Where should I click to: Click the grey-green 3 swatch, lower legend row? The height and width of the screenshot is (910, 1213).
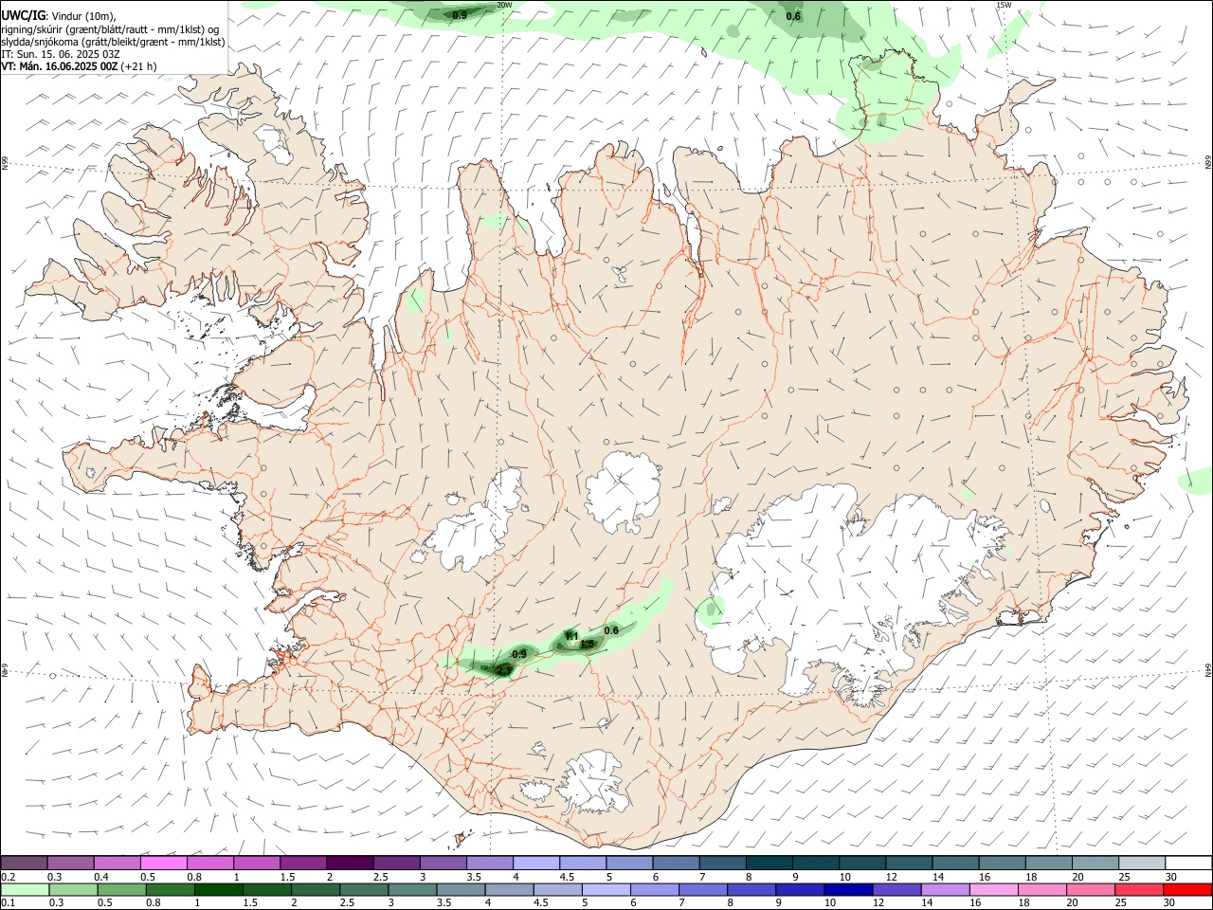pyautogui.click(x=412, y=889)
